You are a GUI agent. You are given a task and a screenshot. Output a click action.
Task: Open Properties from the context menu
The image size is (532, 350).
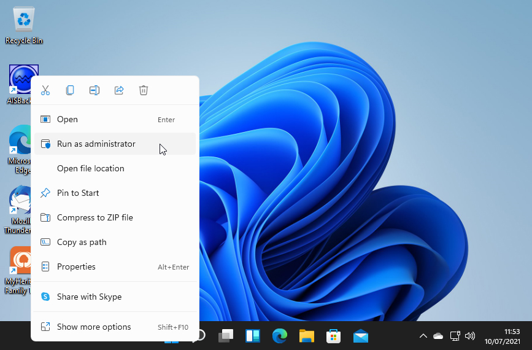(115, 267)
